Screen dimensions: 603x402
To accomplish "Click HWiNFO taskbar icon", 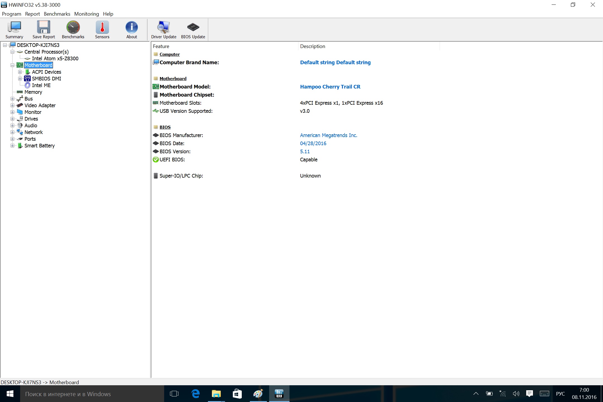I will [x=279, y=394].
